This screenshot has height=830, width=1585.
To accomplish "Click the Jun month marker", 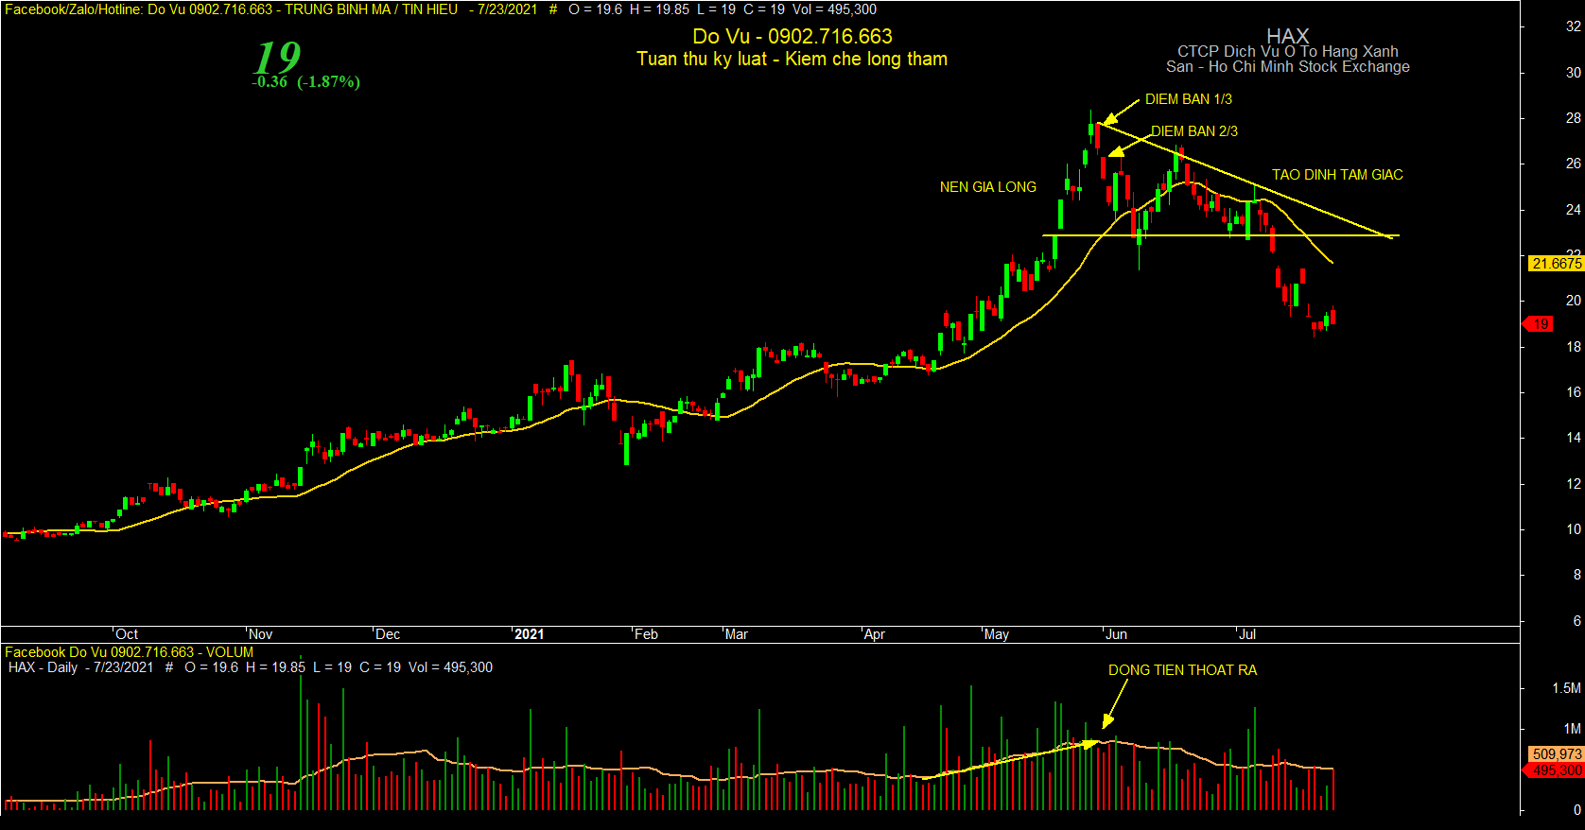I will 1116,634.
